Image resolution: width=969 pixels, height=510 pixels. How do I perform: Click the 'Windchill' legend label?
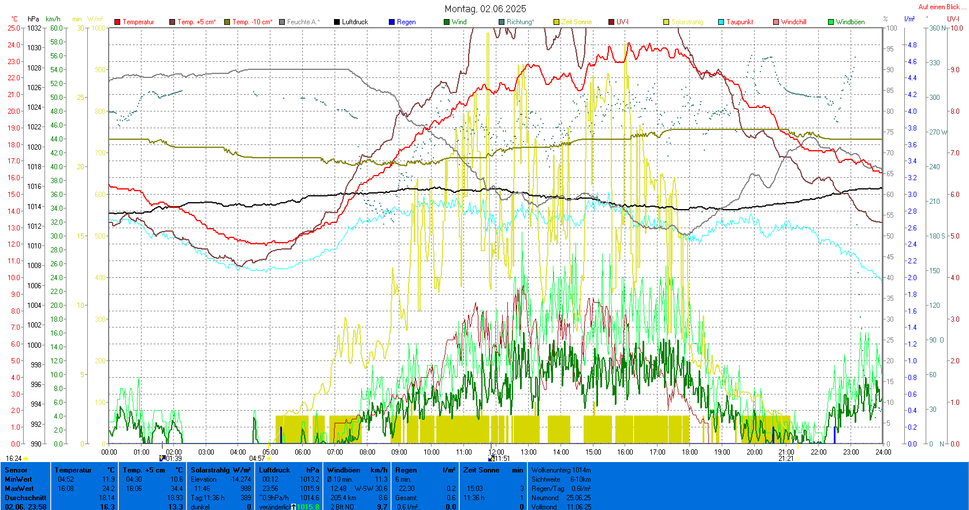(x=794, y=22)
